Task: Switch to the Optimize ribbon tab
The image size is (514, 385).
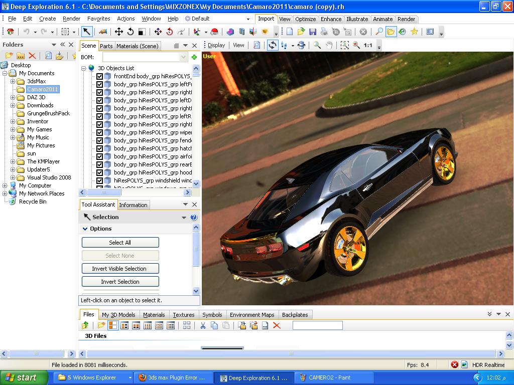Action: click(x=306, y=19)
